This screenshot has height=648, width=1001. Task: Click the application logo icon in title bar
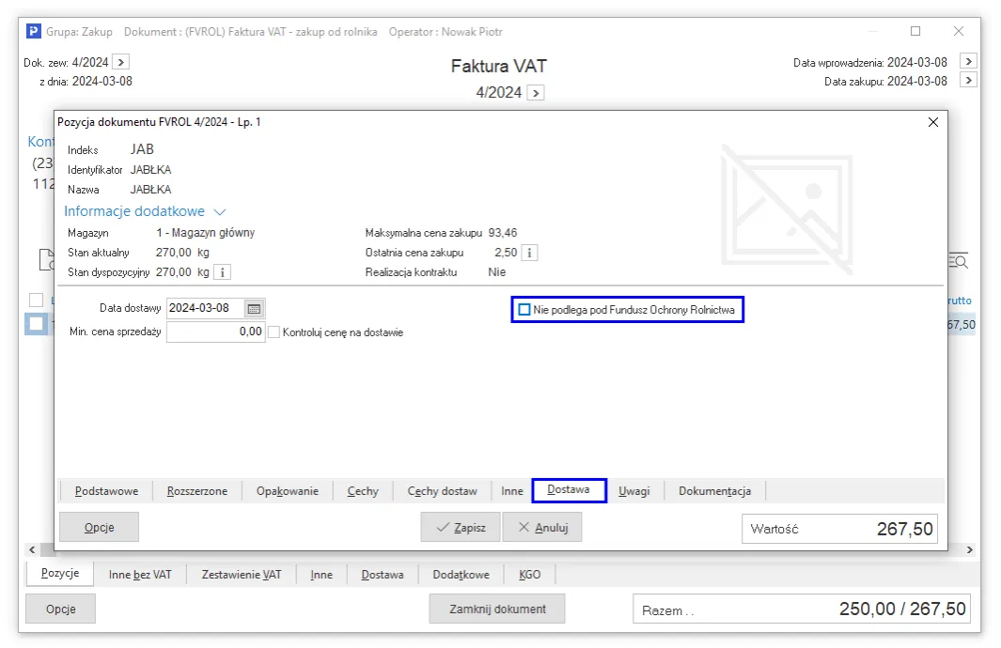click(33, 31)
